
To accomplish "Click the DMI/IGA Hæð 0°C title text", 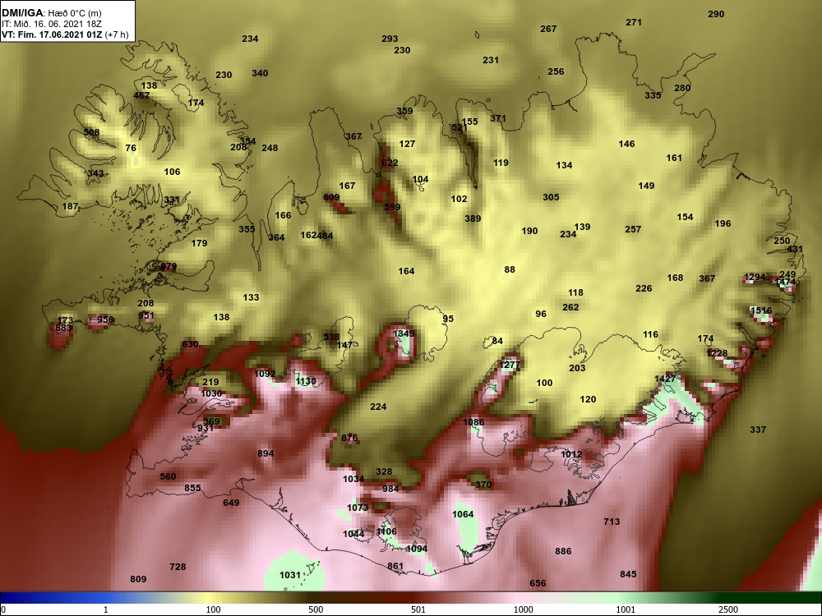I will click(51, 13).
